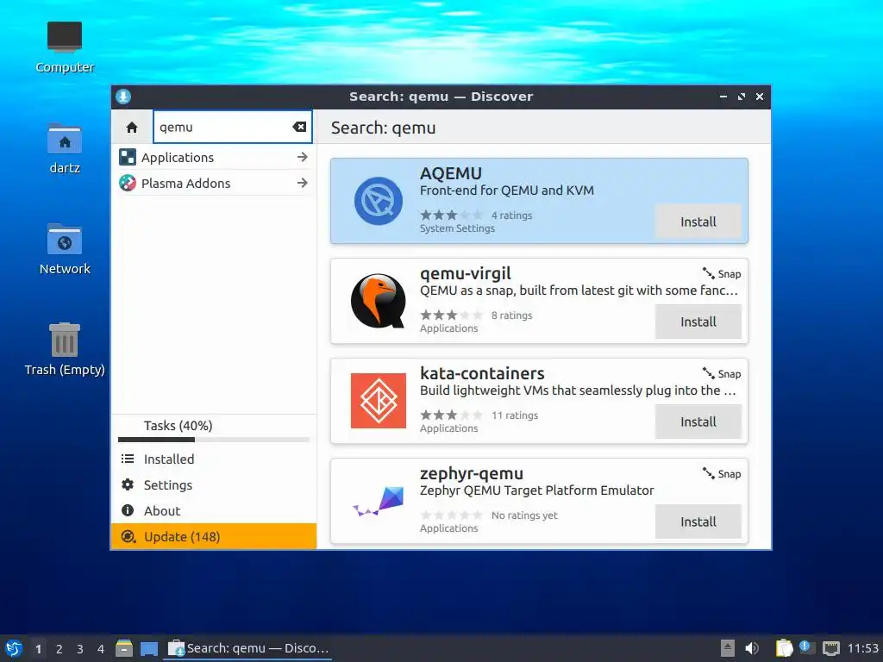Click 'No ratings yet' on zephyr-qemu
Image resolution: width=883 pixels, height=662 pixels.
[x=525, y=515]
